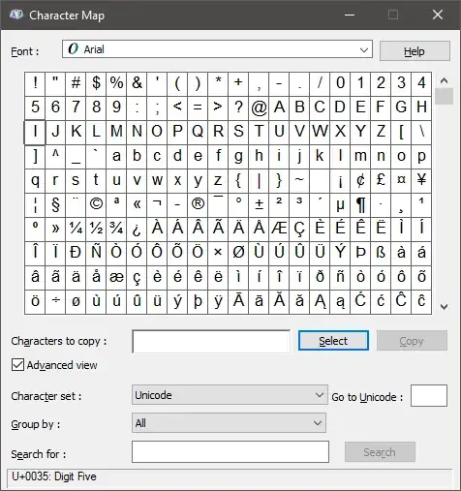This screenshot has height=491, width=461.
Task: Select the lowercase g character cell
Action: [238, 156]
